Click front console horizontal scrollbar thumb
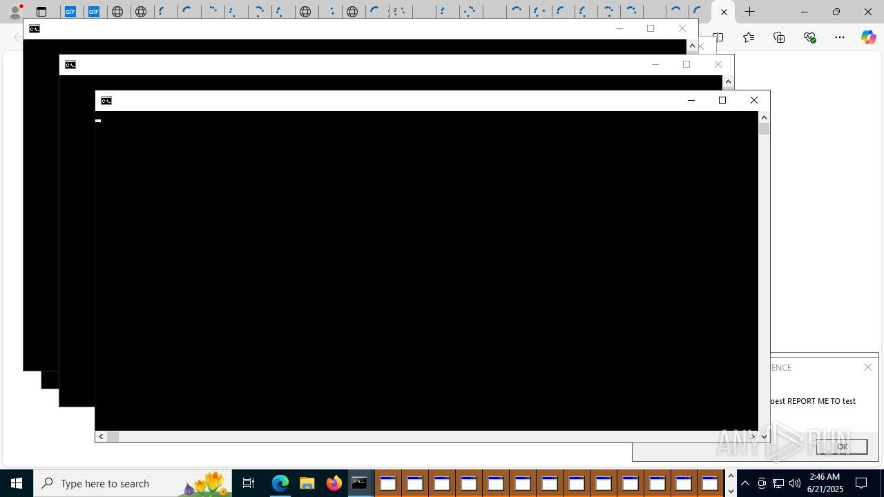 [113, 436]
